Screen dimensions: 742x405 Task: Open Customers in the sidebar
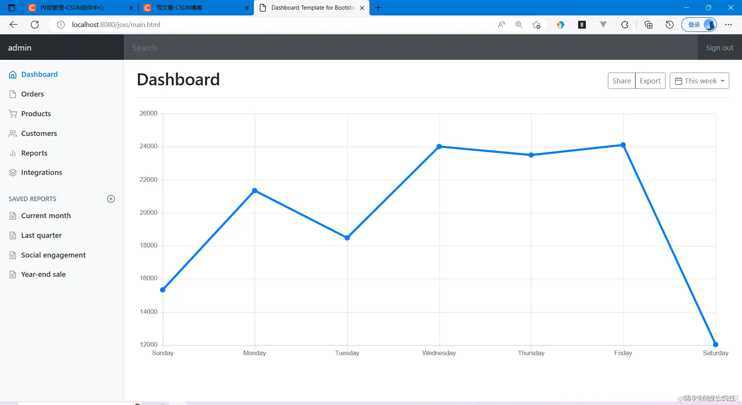tap(39, 134)
